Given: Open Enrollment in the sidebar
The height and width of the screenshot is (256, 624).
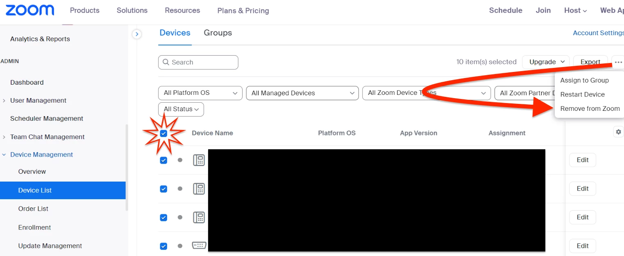Looking at the screenshot, I should click(x=35, y=228).
